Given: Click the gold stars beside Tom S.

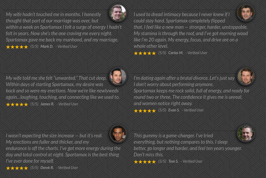Looking at the screenshot, I should 145,162.
